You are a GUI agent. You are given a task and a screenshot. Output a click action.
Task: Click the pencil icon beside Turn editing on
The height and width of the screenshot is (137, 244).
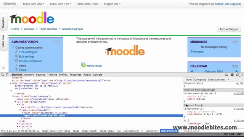click(x=16, y=52)
